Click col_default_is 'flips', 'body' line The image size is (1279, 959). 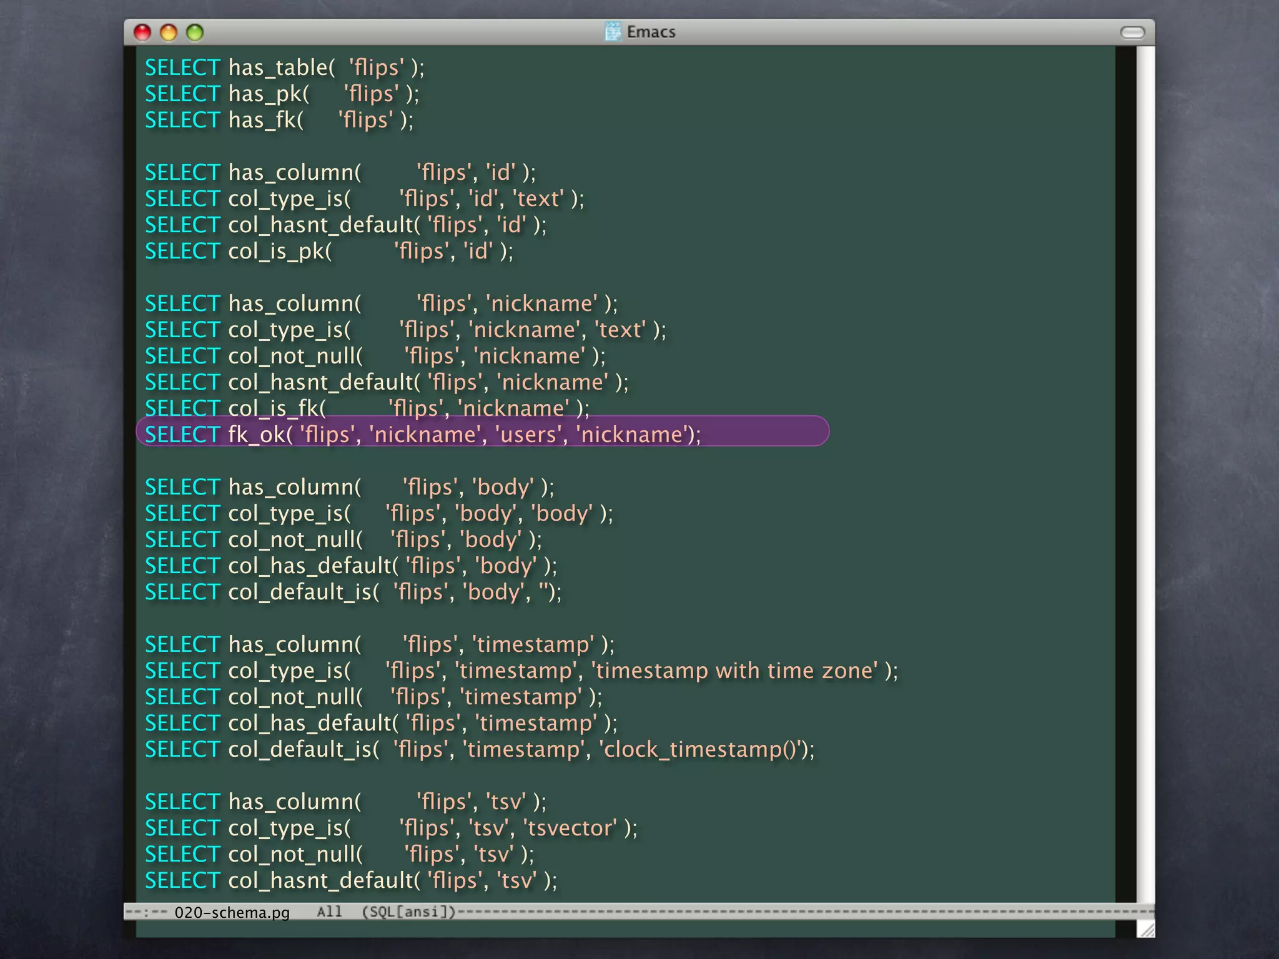click(353, 592)
